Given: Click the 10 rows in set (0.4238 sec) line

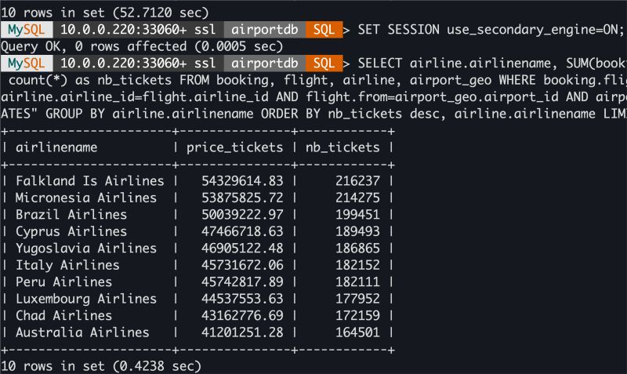Looking at the screenshot, I should pos(101,366).
